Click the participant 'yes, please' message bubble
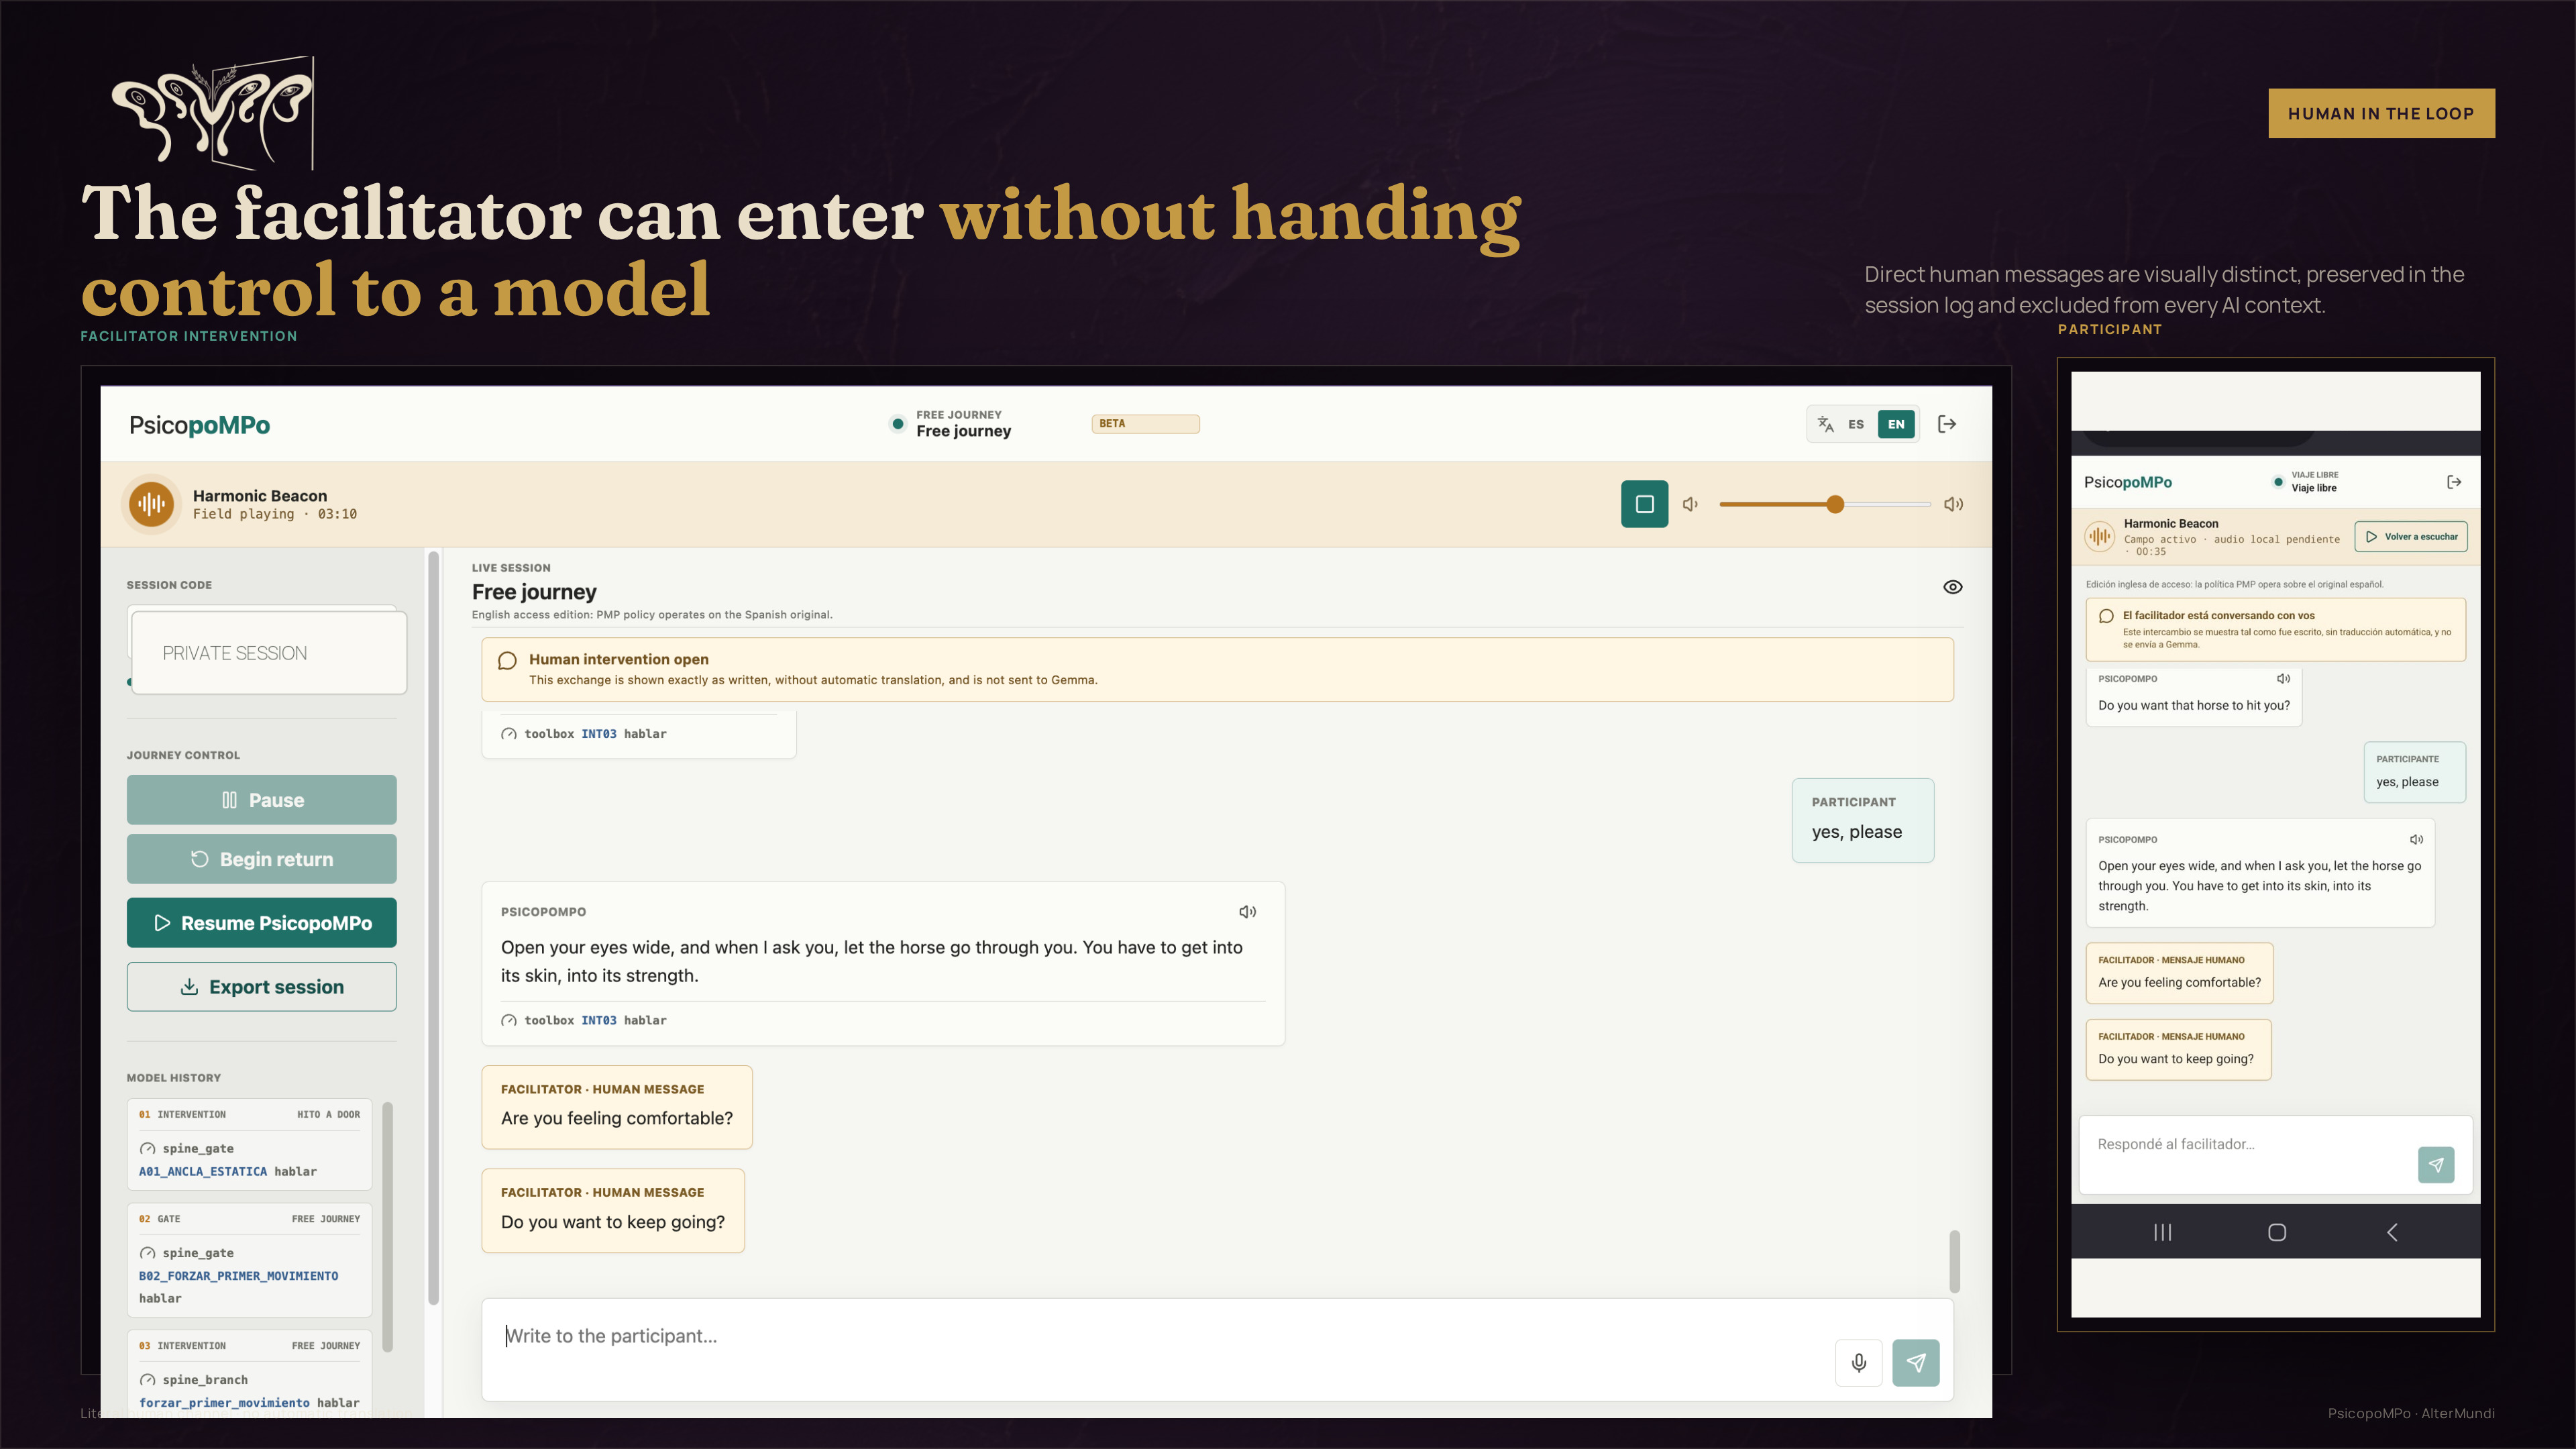 1863,820
